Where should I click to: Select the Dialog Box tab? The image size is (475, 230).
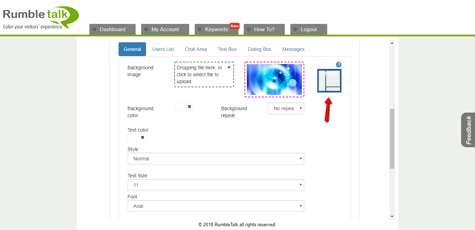pyautogui.click(x=259, y=49)
